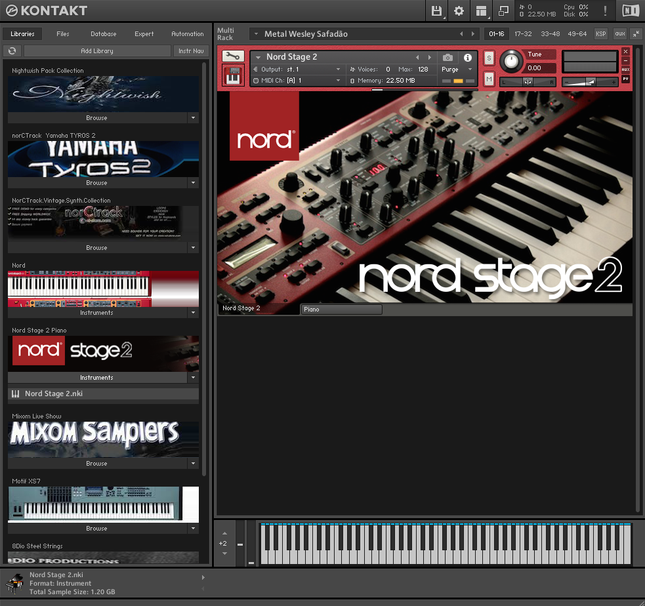Switch to the Libraries tab
The image size is (645, 606).
[22, 33]
